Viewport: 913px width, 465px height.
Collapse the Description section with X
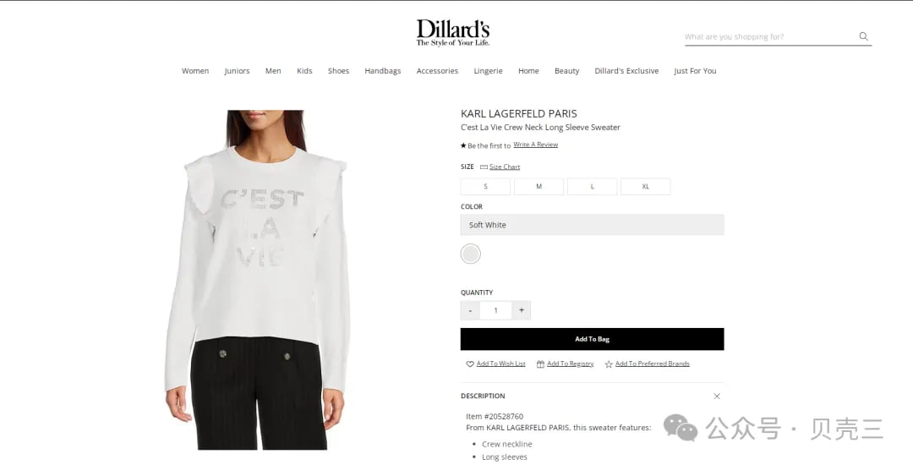pyautogui.click(x=717, y=397)
